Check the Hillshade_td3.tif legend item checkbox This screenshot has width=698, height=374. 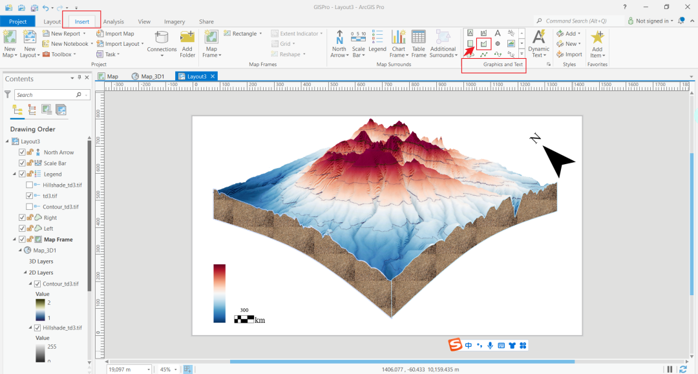29,185
